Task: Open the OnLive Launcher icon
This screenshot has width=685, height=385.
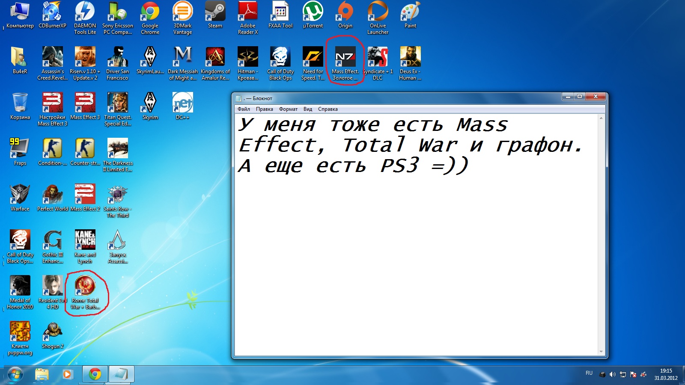Action: pos(378,18)
